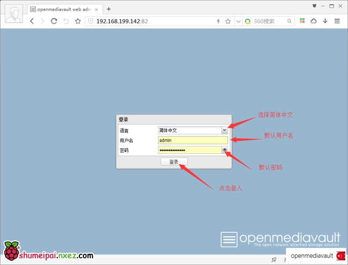Open the browser hamburger menu
348x265 pixels.
(x=337, y=21)
